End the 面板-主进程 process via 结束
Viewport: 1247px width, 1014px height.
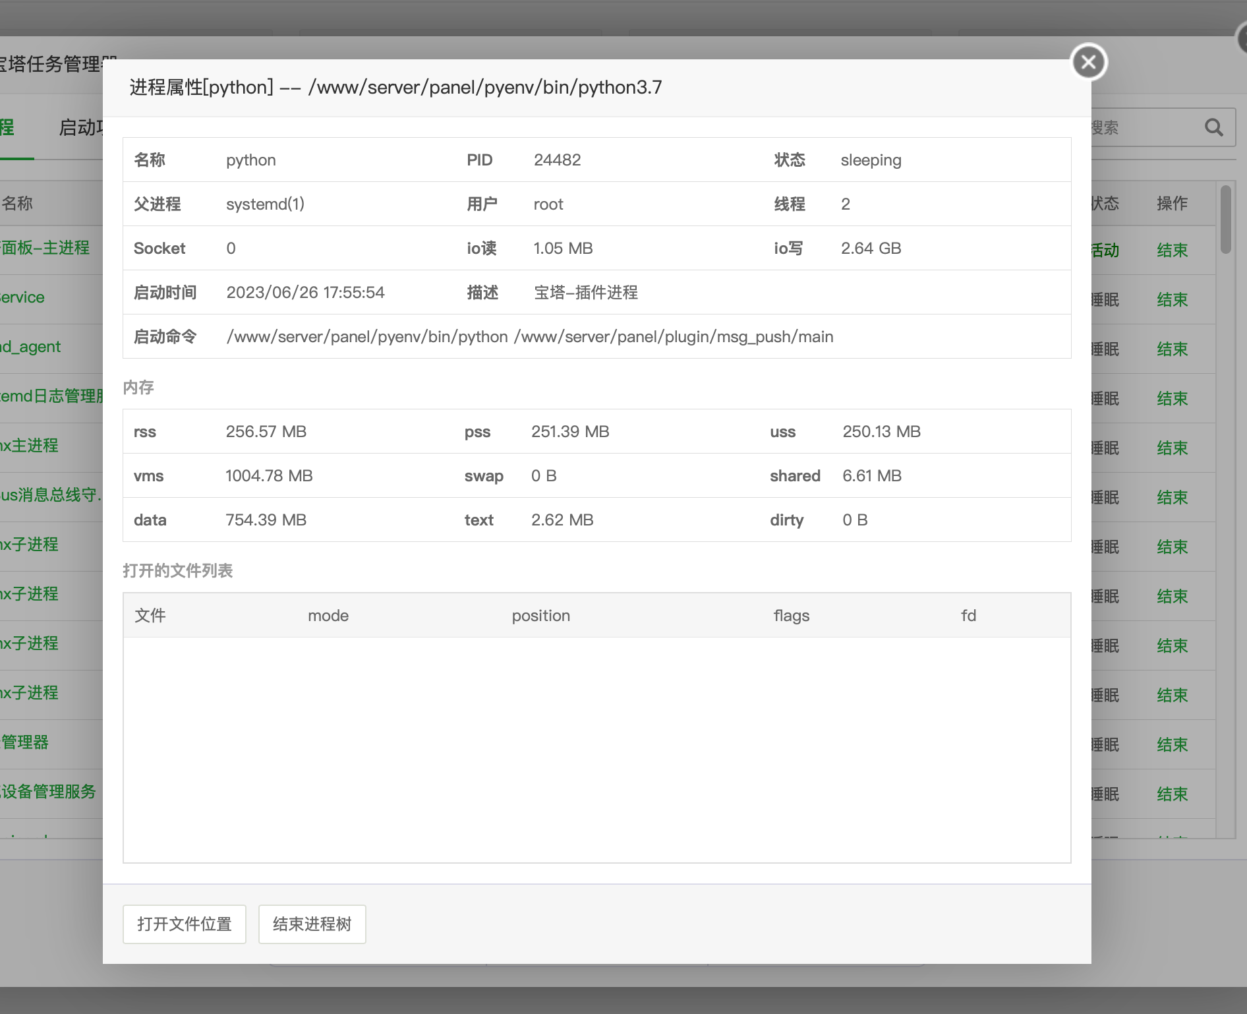[1172, 250]
